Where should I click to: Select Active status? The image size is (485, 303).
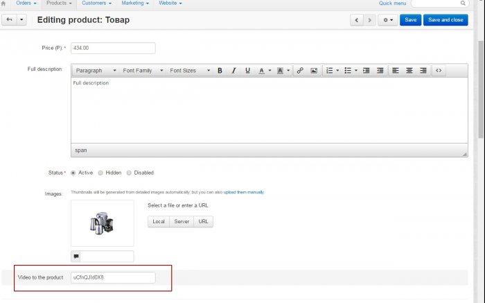73,173
